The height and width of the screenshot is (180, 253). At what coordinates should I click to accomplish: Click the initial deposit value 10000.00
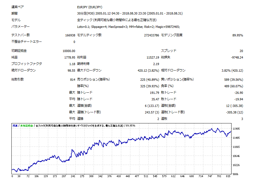point(69,51)
